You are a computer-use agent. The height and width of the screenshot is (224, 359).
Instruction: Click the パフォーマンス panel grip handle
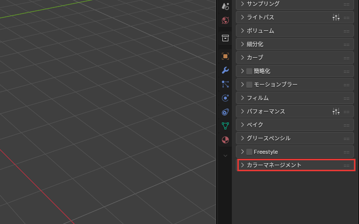[347, 112]
